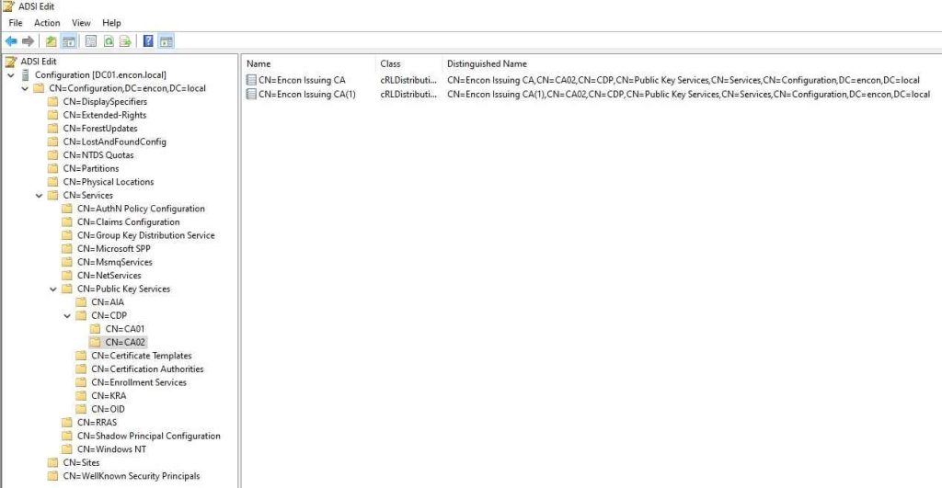Image resolution: width=942 pixels, height=488 pixels.
Task: Click the Forward arrow toolbar button
Action: [x=29, y=41]
